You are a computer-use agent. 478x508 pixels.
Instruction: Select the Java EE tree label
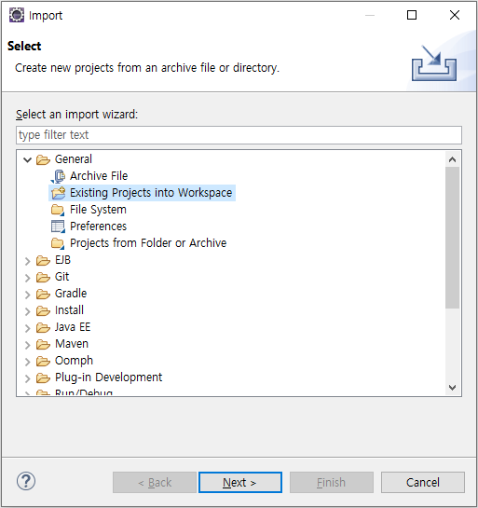click(73, 327)
